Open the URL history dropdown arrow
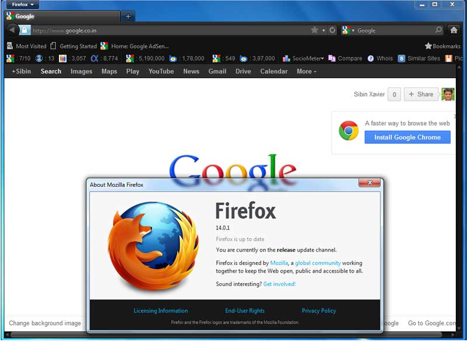Image resolution: width=467 pixels, height=342 pixels. (x=324, y=30)
